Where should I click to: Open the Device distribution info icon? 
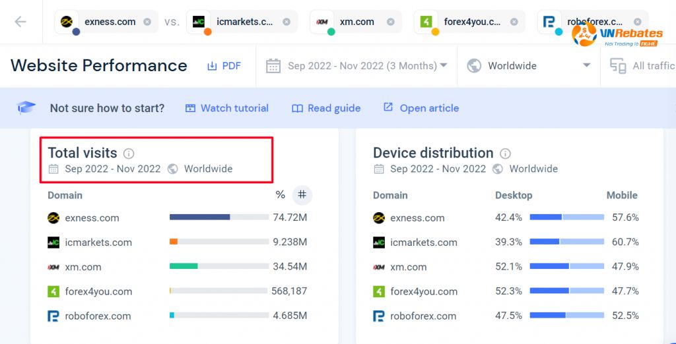click(505, 154)
